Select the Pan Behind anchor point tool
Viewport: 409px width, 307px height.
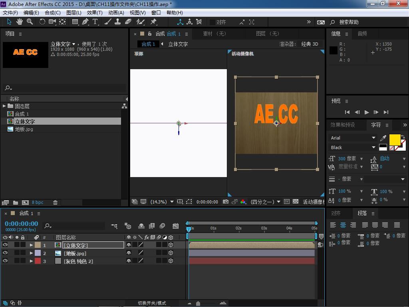(x=62, y=22)
